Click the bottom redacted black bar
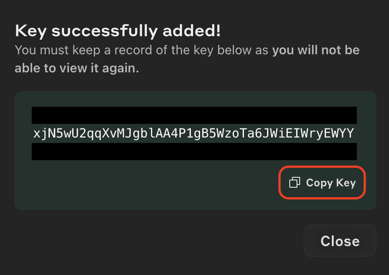This screenshot has width=389, height=275. (x=194, y=152)
